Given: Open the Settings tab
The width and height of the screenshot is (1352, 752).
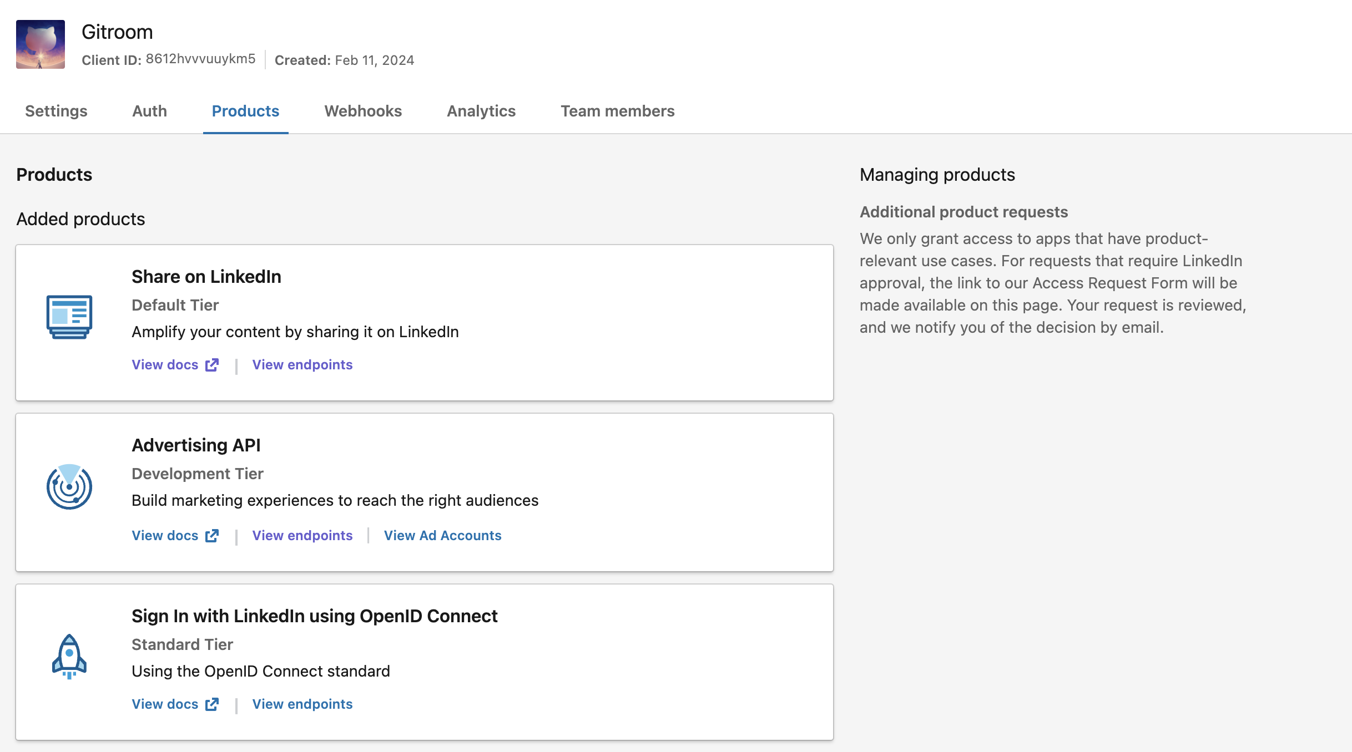Looking at the screenshot, I should [56, 111].
